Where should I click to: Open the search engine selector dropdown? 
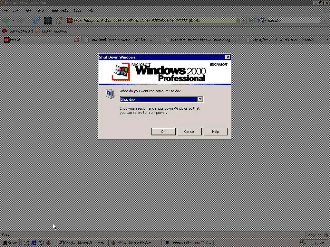pos(262,20)
